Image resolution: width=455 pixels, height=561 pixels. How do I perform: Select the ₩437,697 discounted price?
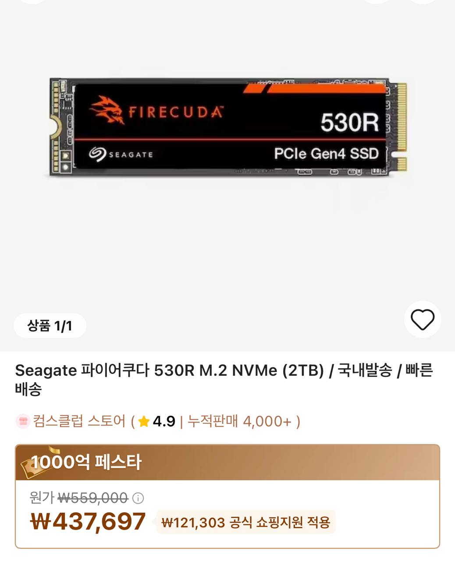point(88,521)
